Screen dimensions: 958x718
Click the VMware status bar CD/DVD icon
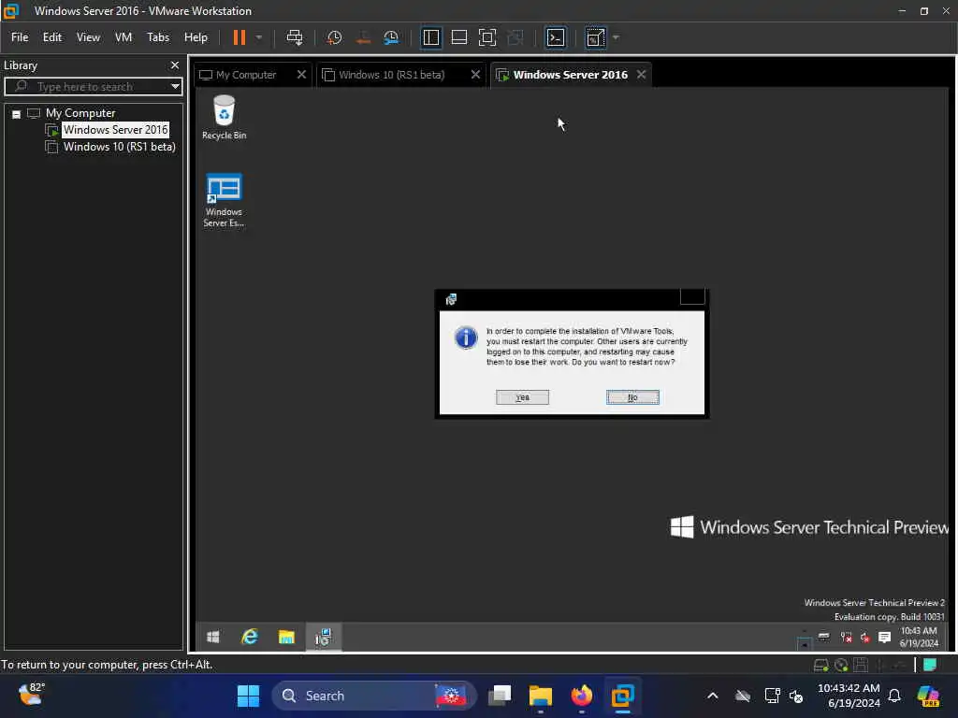pos(841,665)
